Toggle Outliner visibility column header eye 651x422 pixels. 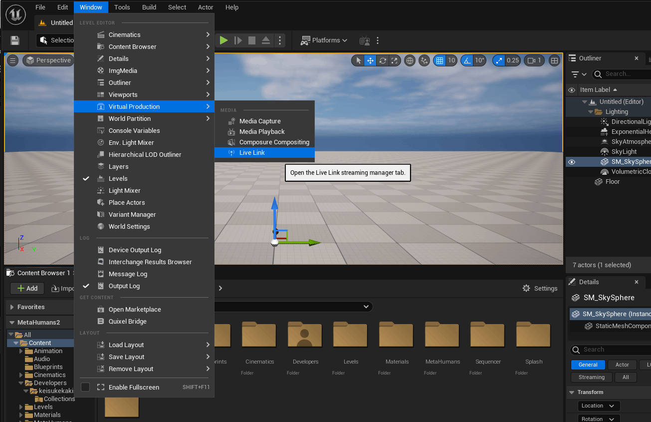click(572, 90)
